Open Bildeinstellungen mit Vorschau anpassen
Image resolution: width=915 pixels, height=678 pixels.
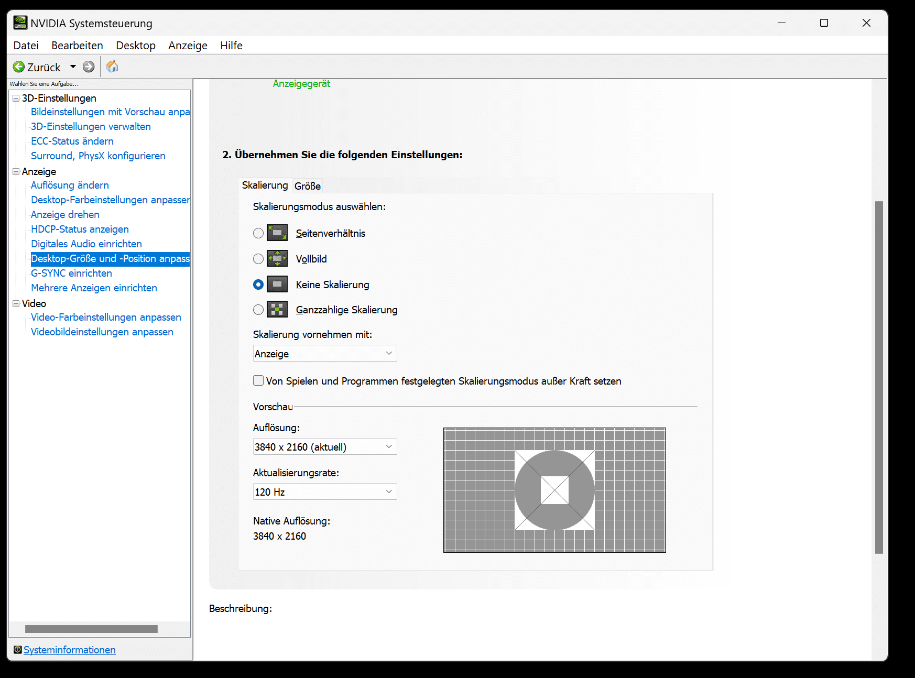click(110, 112)
